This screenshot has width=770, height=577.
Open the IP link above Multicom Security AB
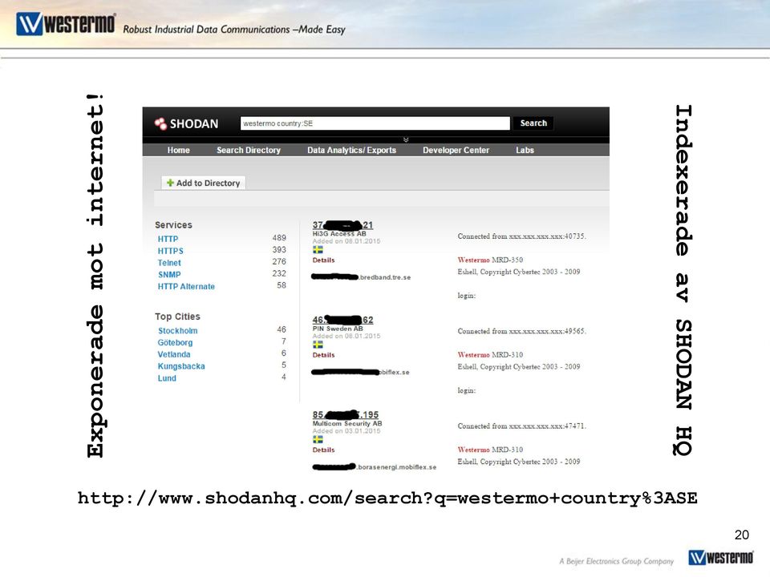(x=346, y=414)
